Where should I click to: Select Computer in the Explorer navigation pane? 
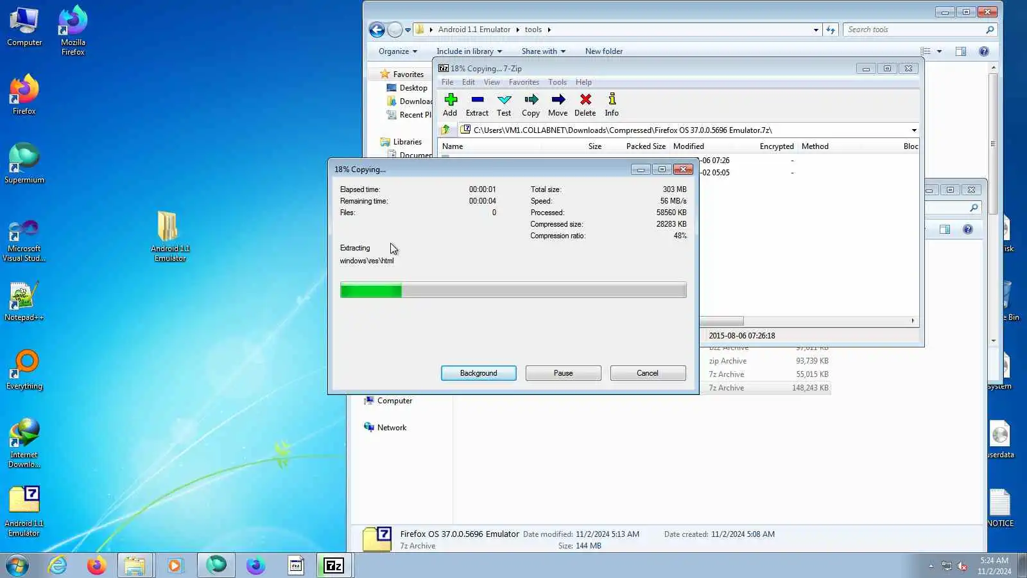pyautogui.click(x=388, y=401)
